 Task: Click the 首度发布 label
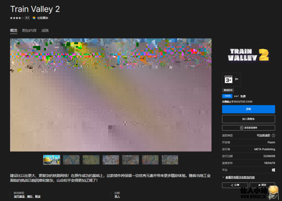[x=227, y=163]
